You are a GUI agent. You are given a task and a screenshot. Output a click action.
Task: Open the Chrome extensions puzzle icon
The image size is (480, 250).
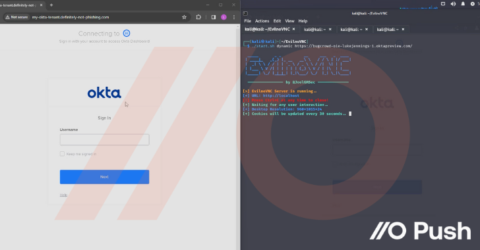(x=198, y=17)
